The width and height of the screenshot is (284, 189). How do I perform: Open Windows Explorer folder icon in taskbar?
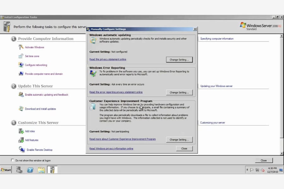coord(41,170)
